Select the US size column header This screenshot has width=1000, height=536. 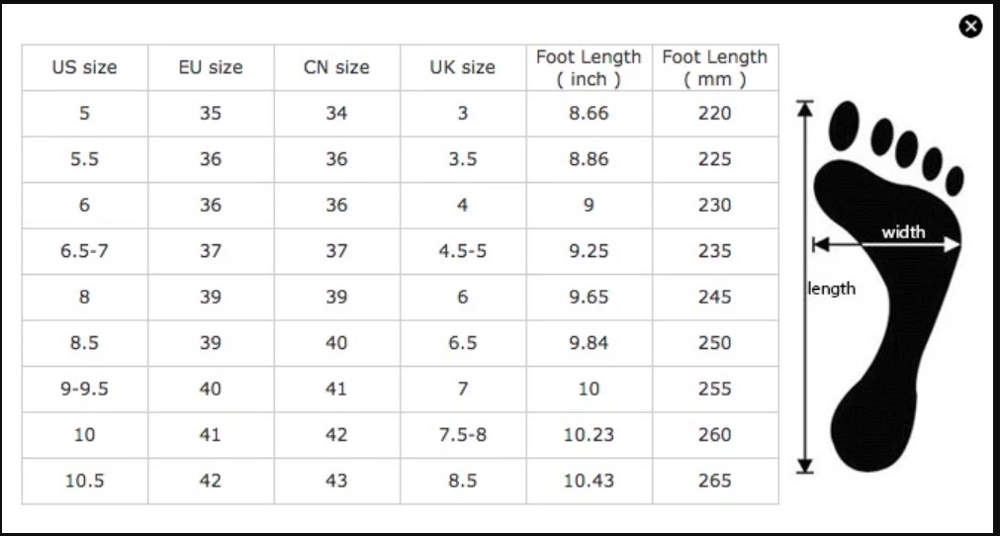click(84, 68)
